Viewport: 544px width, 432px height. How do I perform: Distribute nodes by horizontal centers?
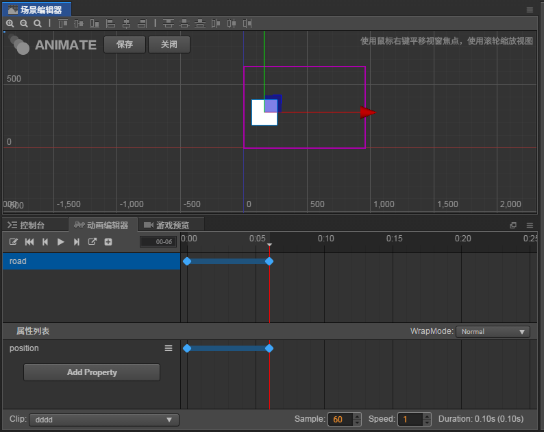click(232, 23)
